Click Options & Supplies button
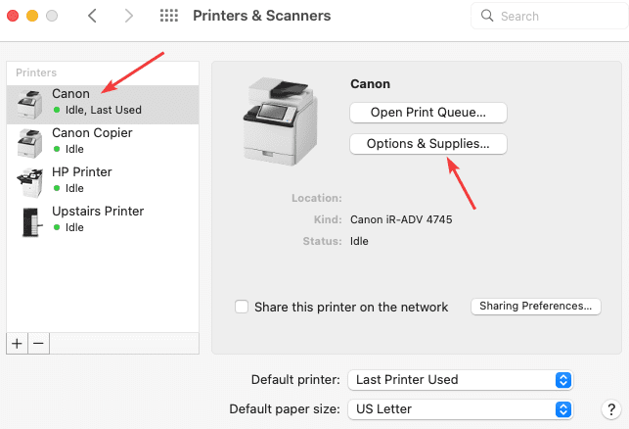Image resolution: width=629 pixels, height=429 pixels. tap(427, 144)
